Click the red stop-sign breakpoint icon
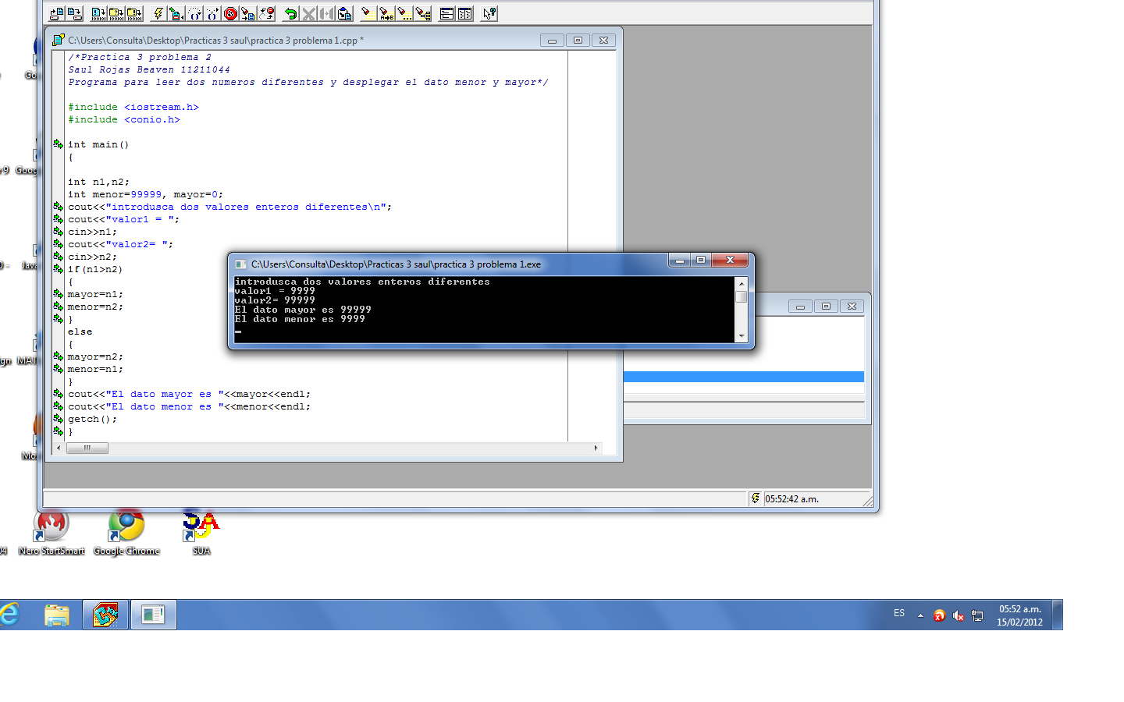This screenshot has height=702, width=1124. (229, 13)
